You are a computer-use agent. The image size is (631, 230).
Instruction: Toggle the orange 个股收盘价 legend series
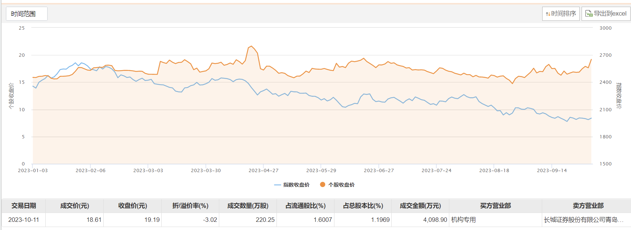(x=337, y=185)
